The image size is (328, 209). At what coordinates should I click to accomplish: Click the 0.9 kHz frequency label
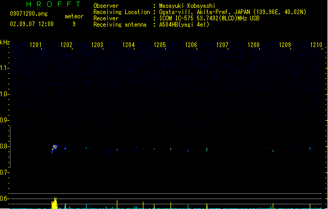(4, 120)
